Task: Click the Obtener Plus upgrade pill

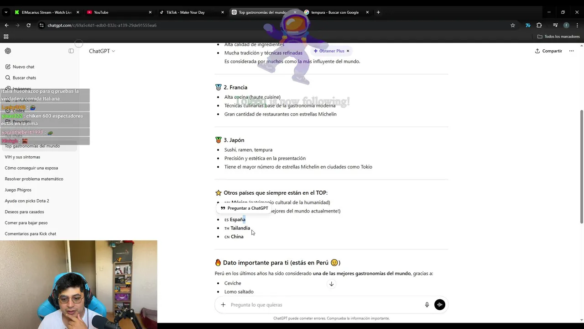Action: pyautogui.click(x=328, y=51)
